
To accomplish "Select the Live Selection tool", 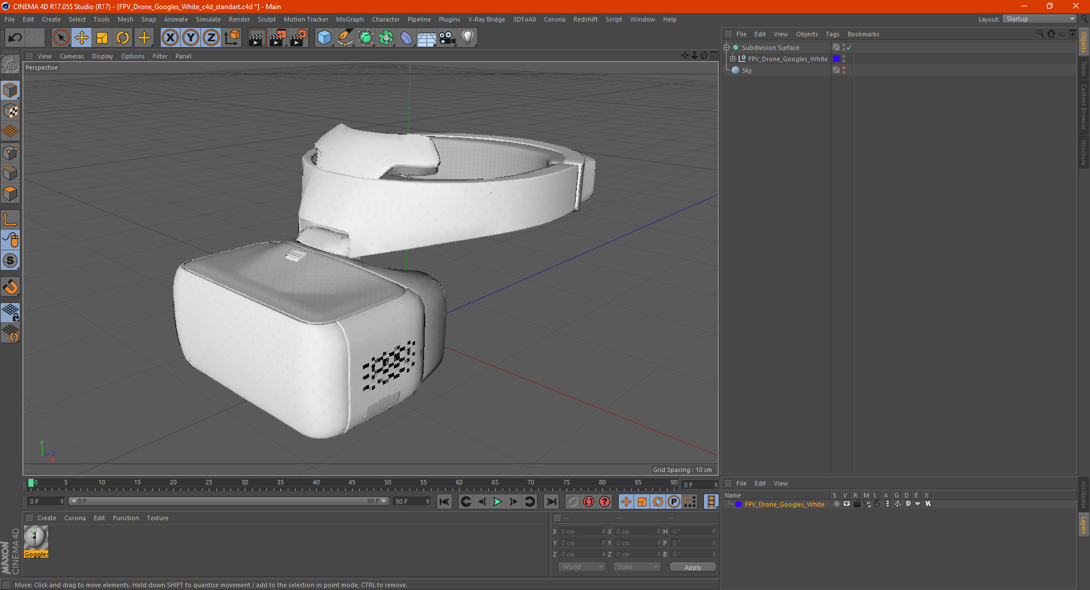I will (x=61, y=38).
